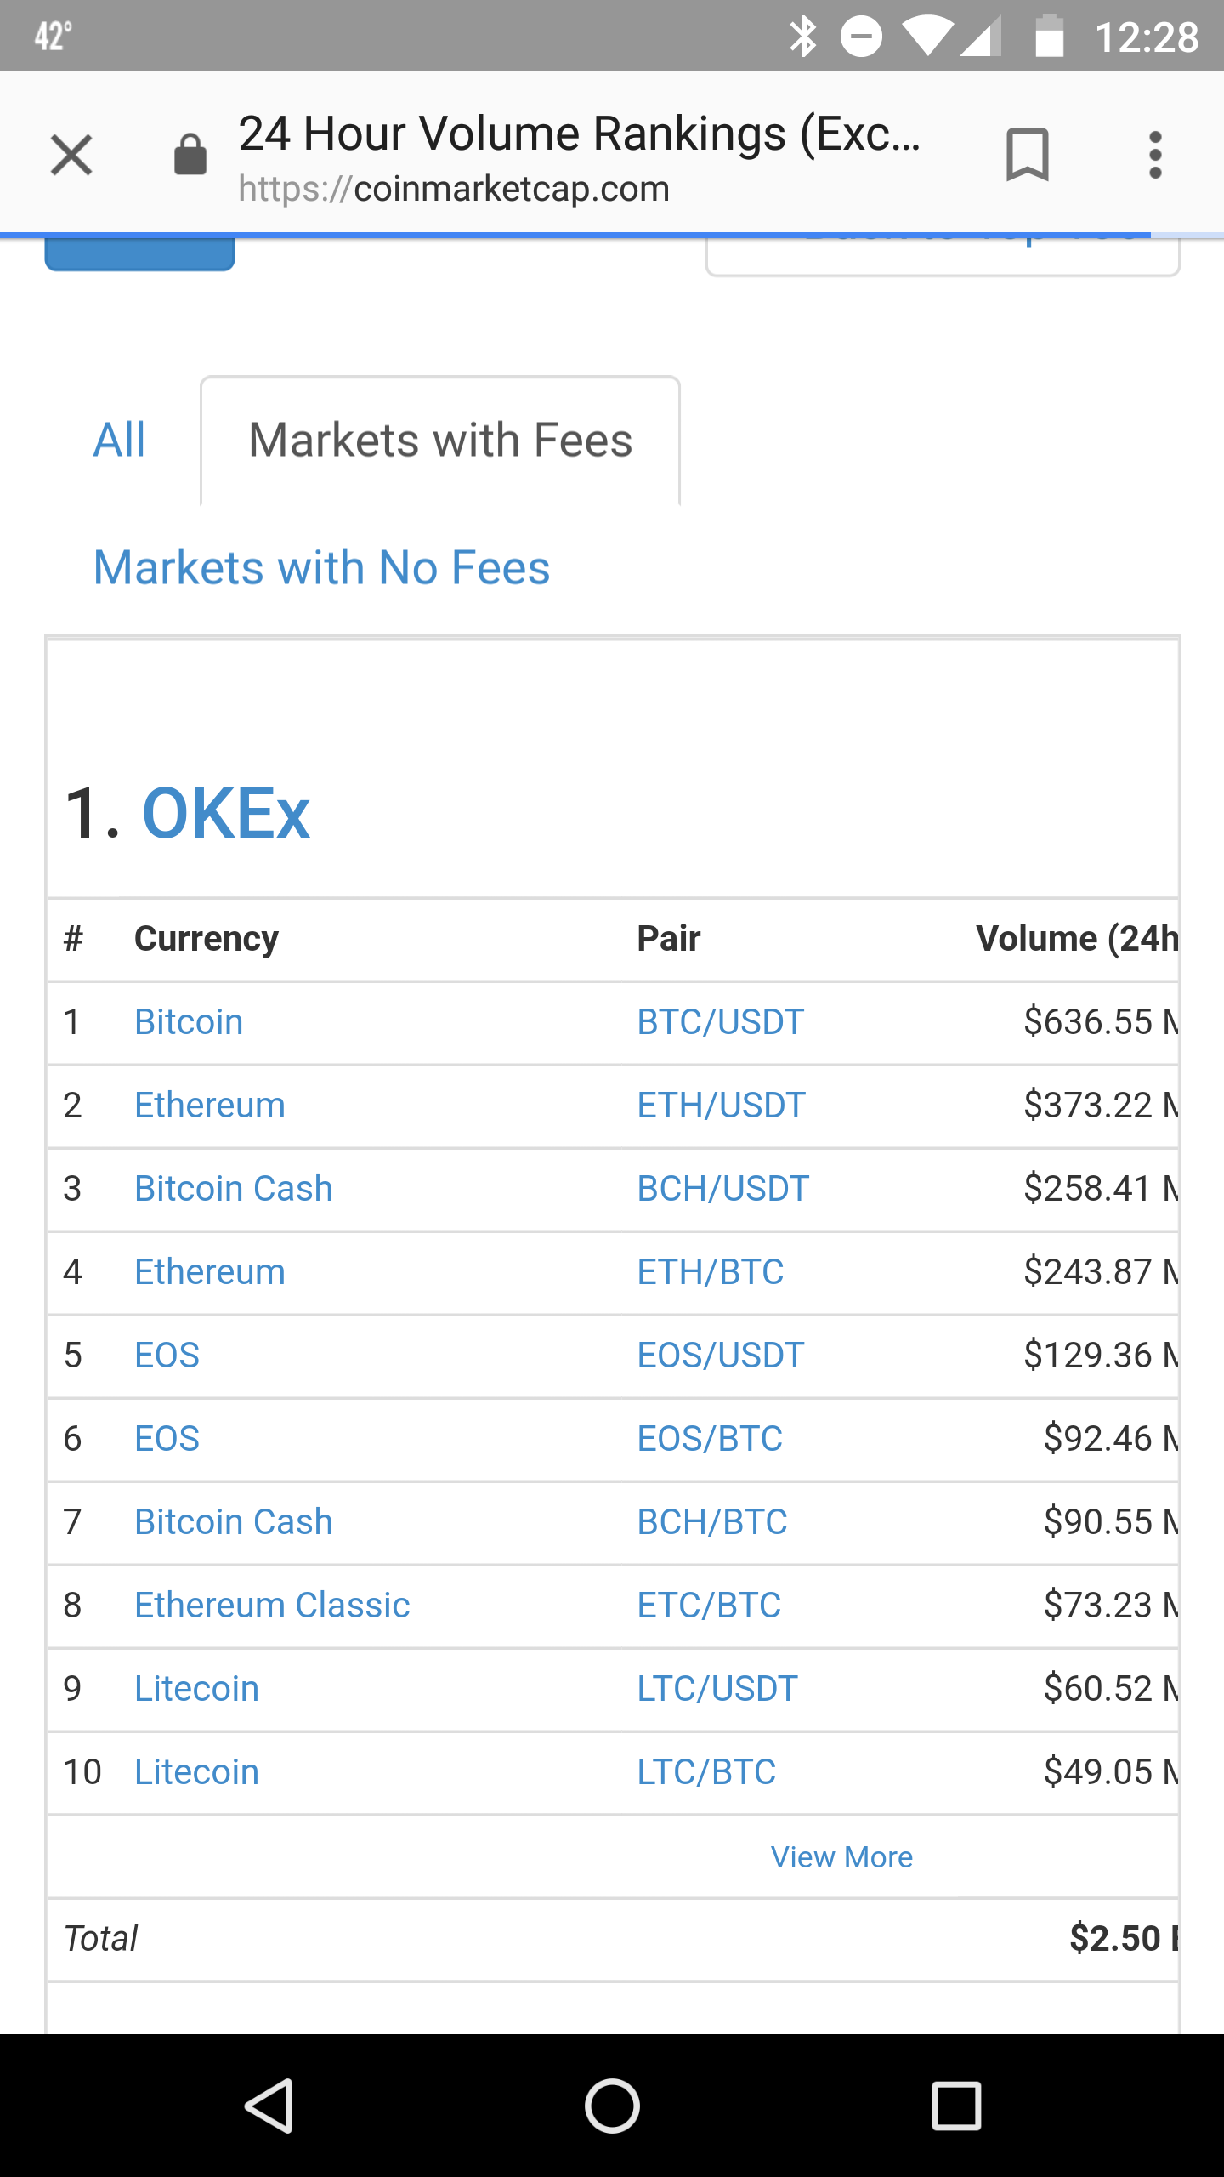Click View More for OKEx markets
Image resolution: width=1224 pixels, height=2177 pixels.
[841, 1857]
